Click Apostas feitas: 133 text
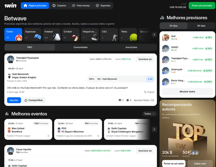The width and height of the screenshot is (216, 167). 144,100
